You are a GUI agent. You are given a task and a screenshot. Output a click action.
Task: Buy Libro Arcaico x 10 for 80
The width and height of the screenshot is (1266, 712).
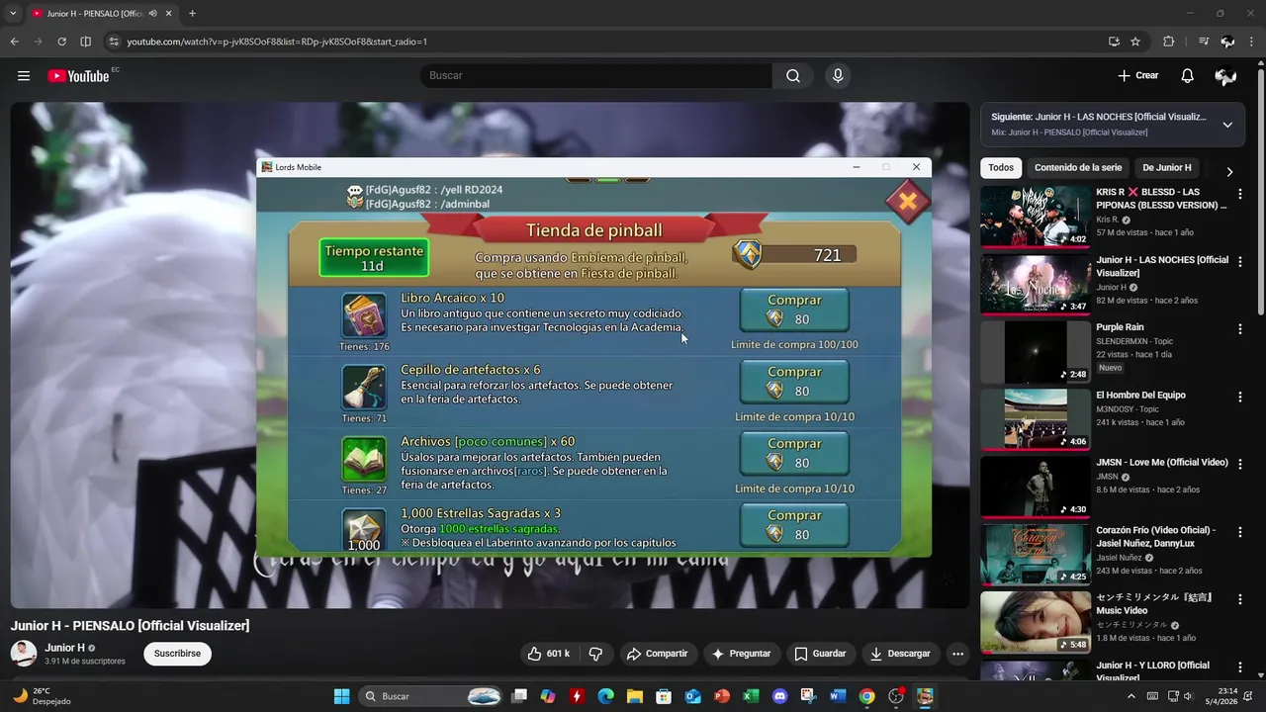(x=794, y=310)
